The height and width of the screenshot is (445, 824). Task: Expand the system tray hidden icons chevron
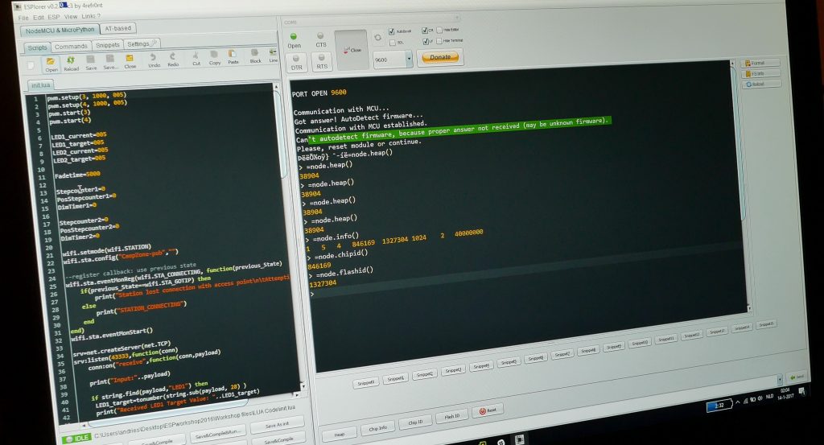click(x=738, y=402)
